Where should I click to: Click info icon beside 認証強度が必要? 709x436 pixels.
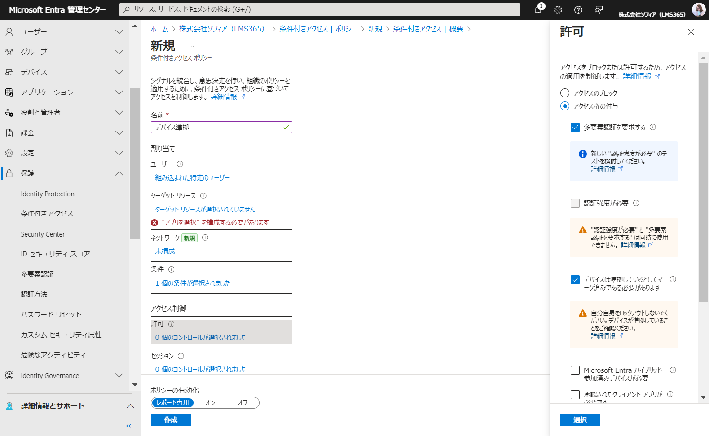tap(636, 203)
